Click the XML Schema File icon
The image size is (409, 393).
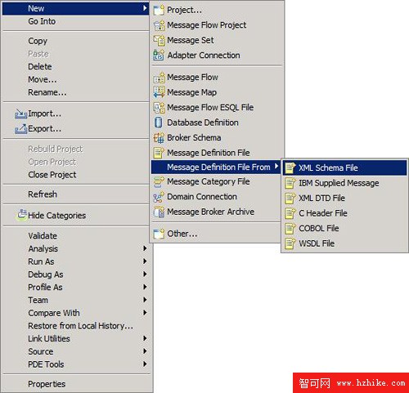[x=290, y=168]
